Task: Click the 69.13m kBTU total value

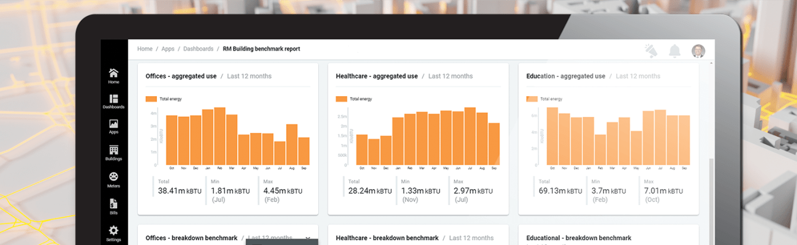Action: tap(560, 190)
